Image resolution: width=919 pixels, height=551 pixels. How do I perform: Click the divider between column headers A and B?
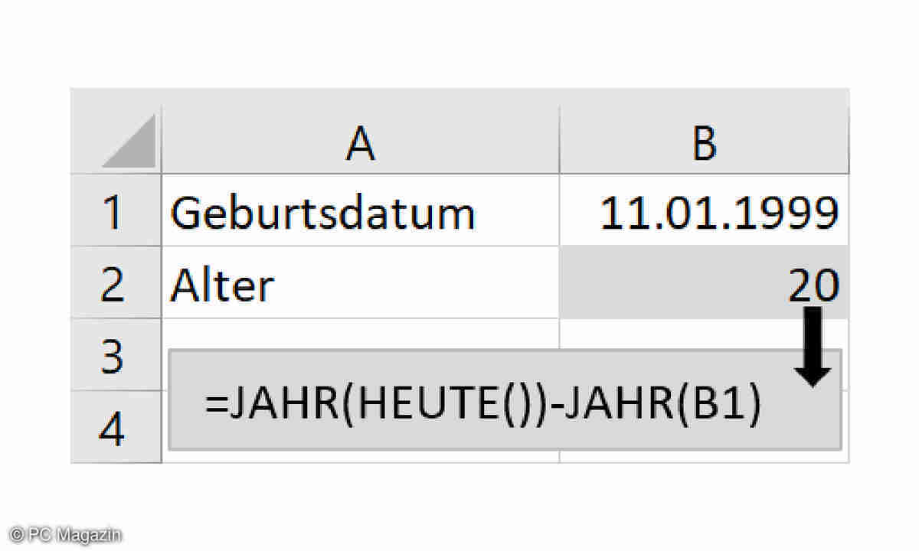560,143
